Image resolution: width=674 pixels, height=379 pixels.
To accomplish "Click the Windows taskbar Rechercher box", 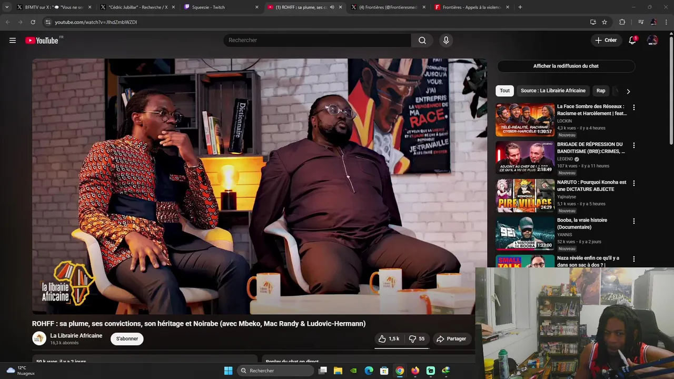I will (x=275, y=371).
